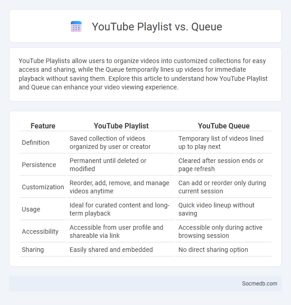Click 'Can add or reorder only during' cell
This screenshot has width=291, height=305.
pos(224,187)
